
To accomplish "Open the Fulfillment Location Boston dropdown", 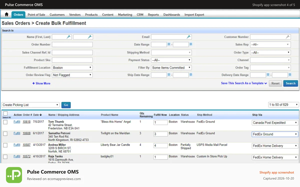I will [72, 68].
